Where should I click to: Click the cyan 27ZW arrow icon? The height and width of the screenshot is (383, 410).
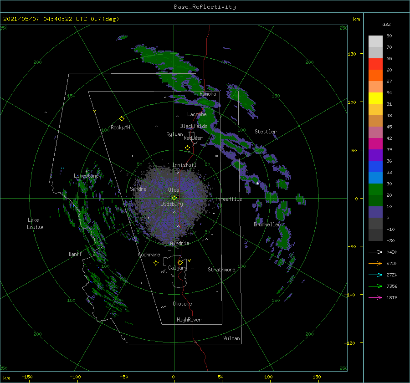pos(375,275)
